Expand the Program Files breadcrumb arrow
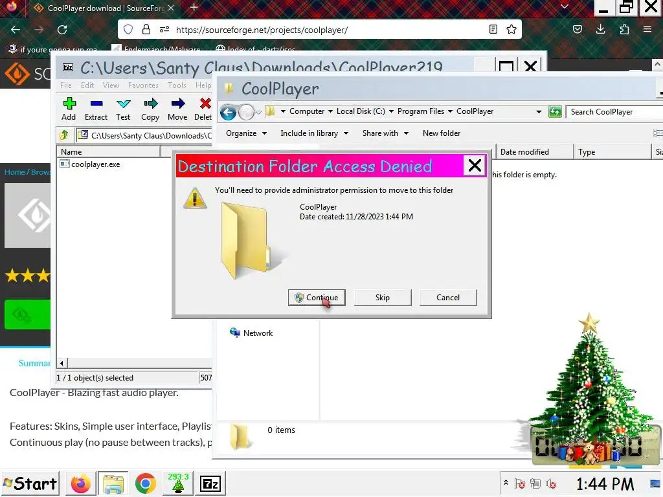 pyautogui.click(x=450, y=111)
